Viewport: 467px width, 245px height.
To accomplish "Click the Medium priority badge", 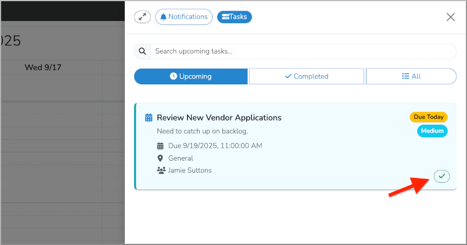I will pyautogui.click(x=432, y=131).
